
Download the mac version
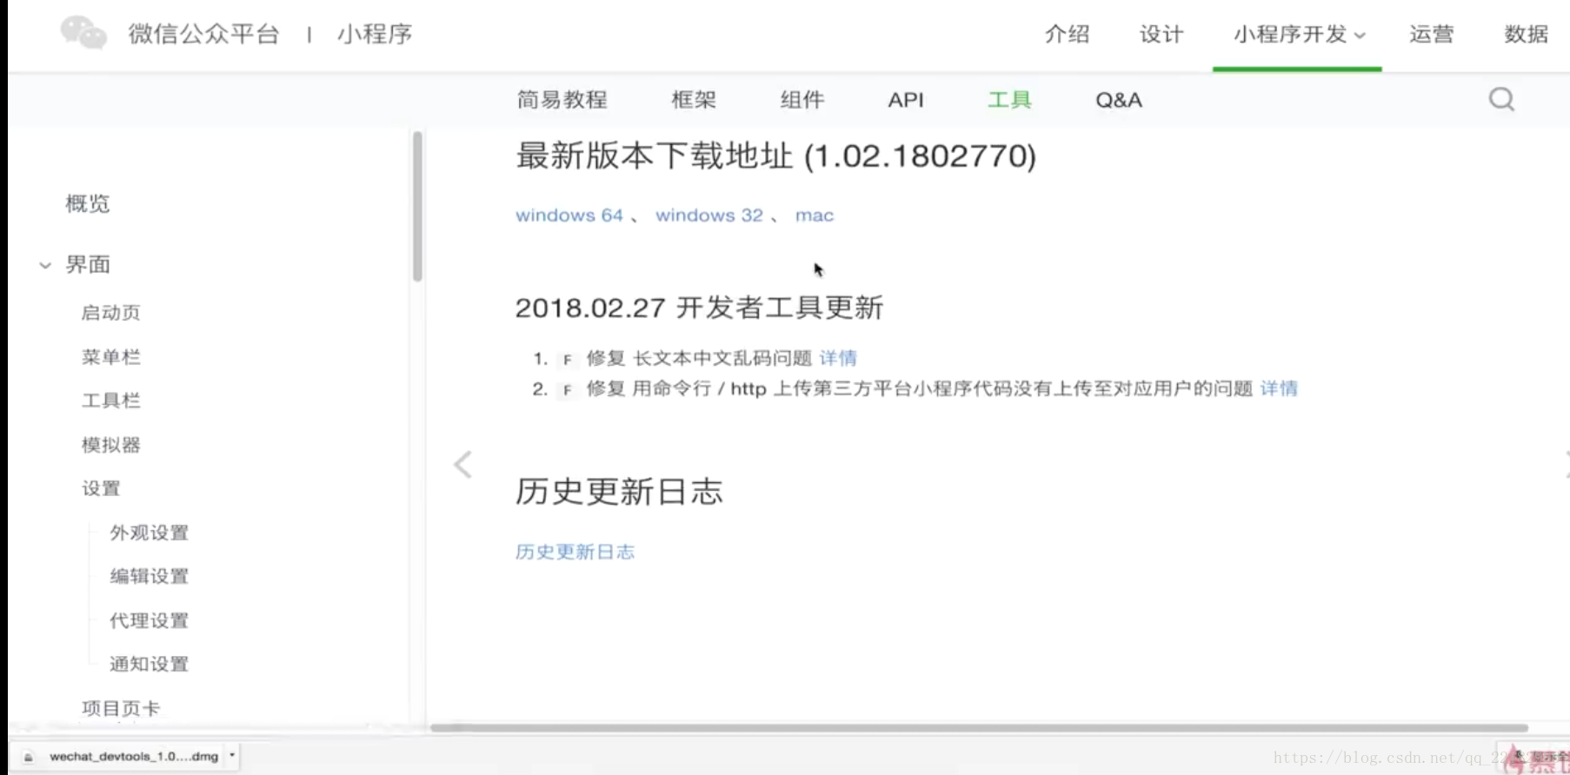(x=815, y=215)
